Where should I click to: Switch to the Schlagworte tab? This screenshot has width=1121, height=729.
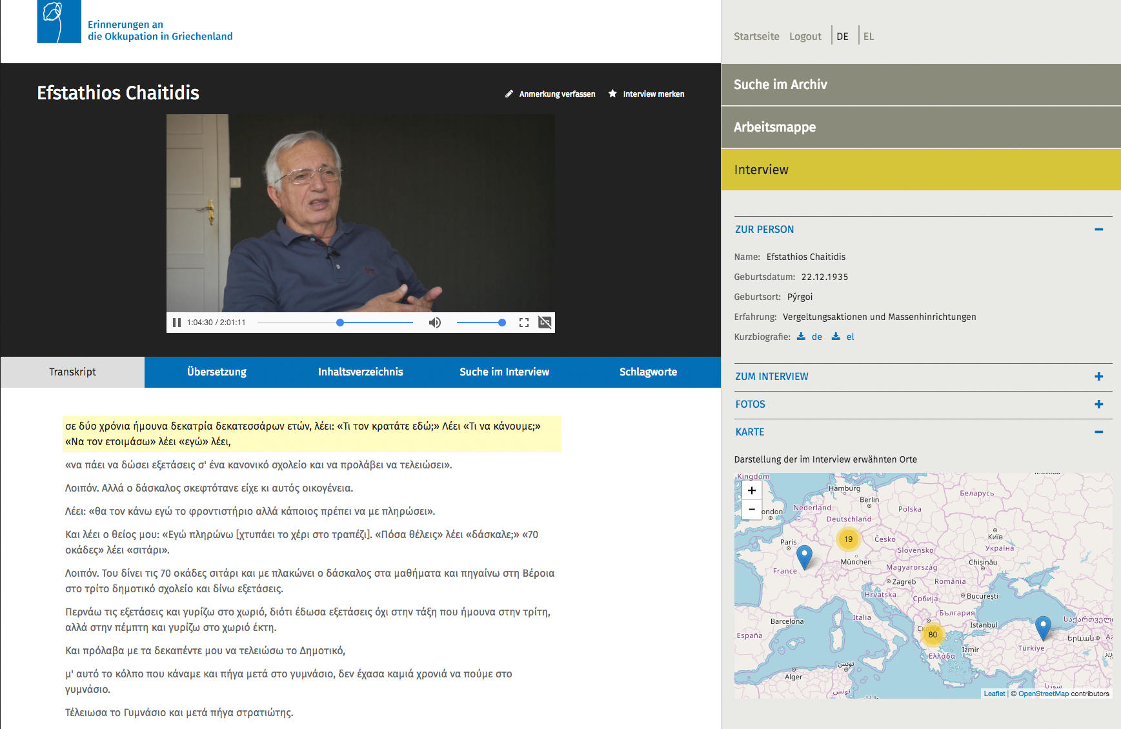click(648, 372)
